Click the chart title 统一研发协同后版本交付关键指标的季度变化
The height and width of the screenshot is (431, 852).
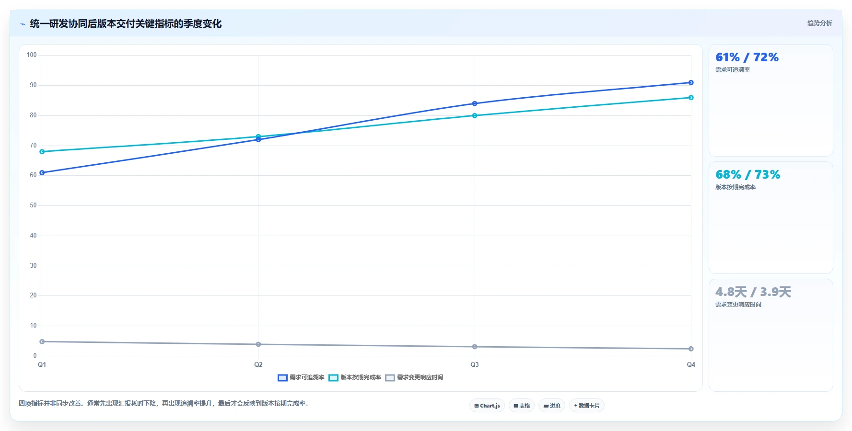coord(126,24)
